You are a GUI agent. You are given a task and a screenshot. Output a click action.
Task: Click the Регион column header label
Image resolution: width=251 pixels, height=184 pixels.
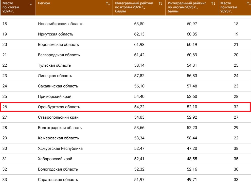44,3
